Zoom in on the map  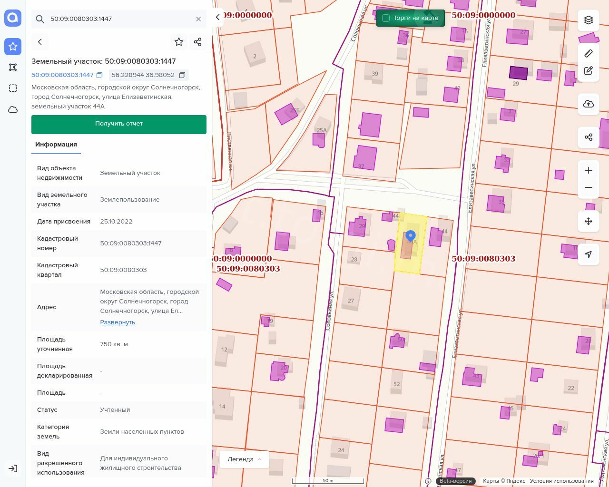pyautogui.click(x=589, y=170)
